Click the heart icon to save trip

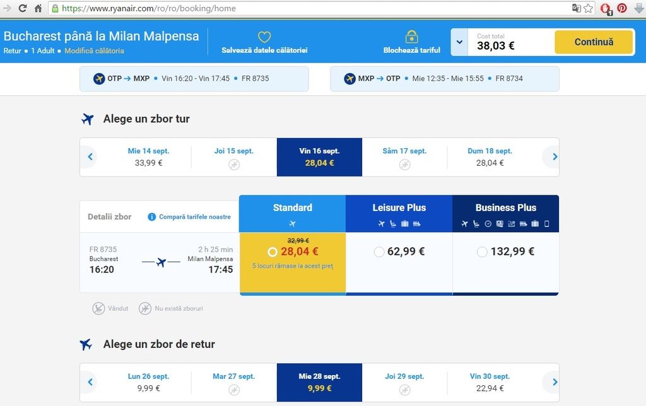[x=264, y=37]
